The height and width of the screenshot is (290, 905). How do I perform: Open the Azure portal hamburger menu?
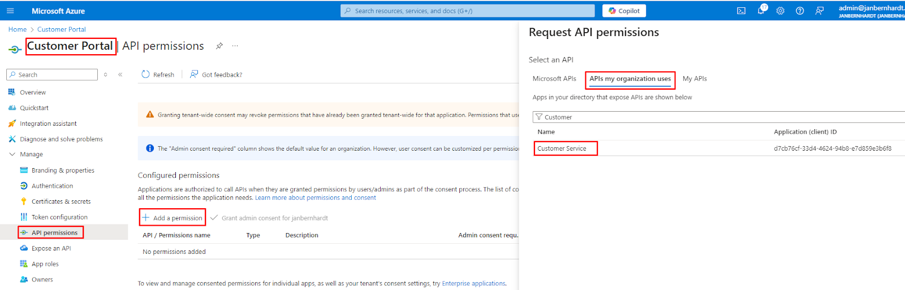coord(10,11)
